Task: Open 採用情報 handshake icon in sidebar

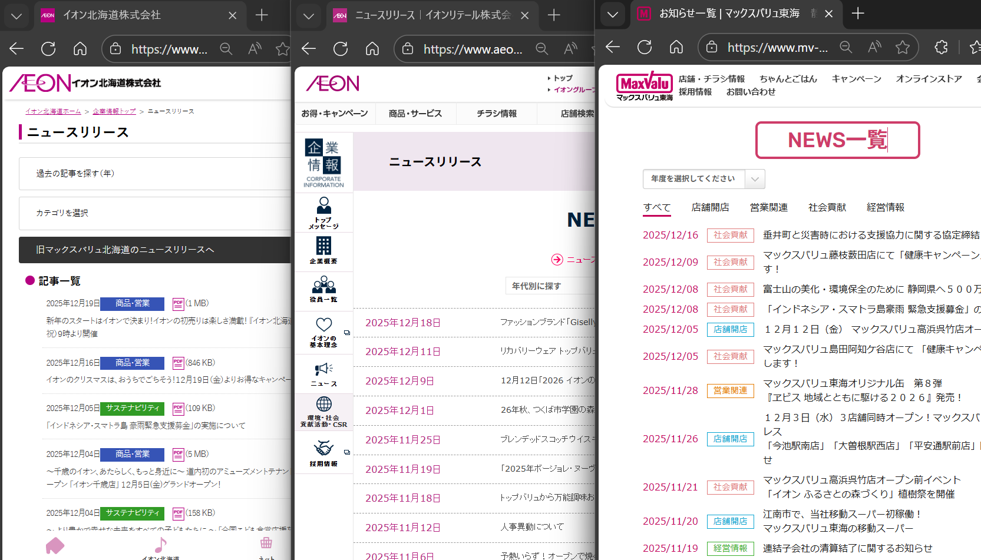Action: [323, 453]
